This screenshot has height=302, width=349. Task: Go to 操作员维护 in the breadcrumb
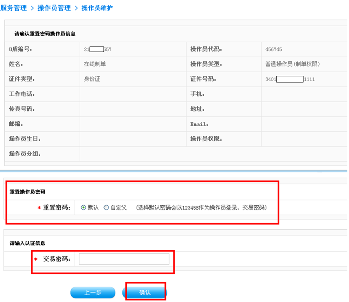click(97, 8)
